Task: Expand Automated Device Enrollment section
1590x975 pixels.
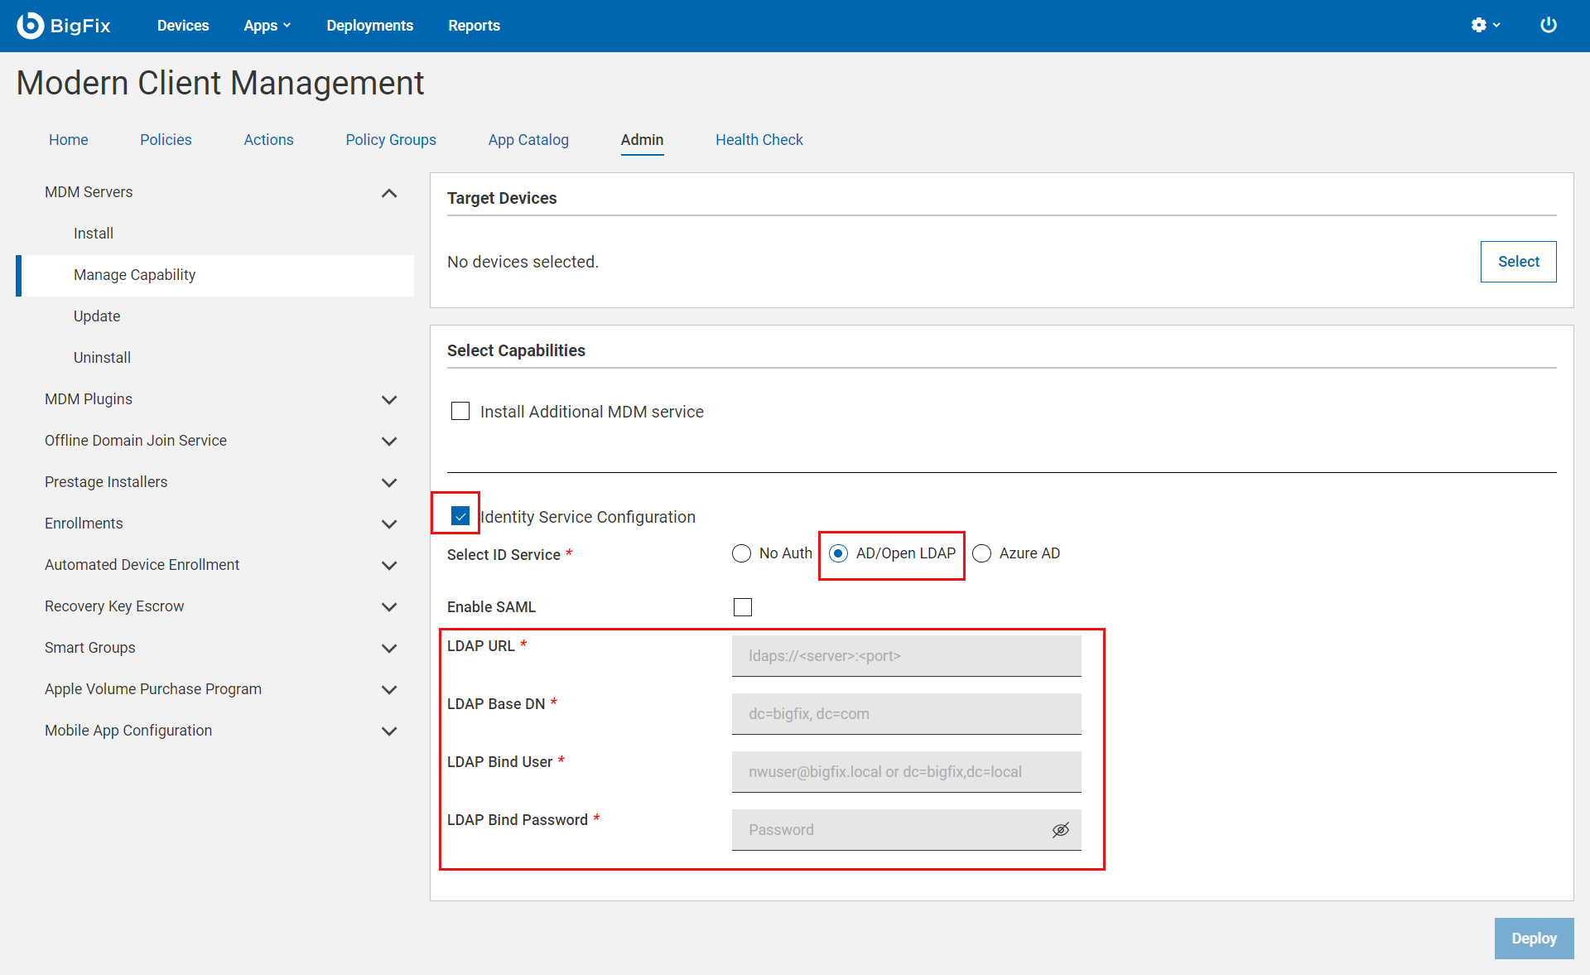Action: 388,566
